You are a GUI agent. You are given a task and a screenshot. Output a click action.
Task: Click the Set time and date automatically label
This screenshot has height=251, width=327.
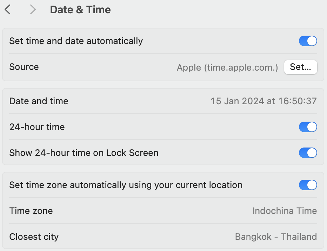tap(76, 41)
